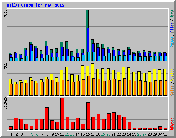The height and width of the screenshot is (138, 176).
Task: Click the orange Sites bar for day 16
Action: pyautogui.click(x=89, y=86)
